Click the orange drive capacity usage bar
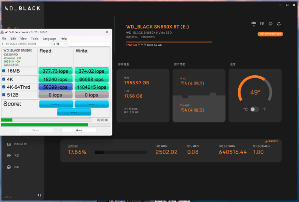Screen dimensions: 299x202 169,42
